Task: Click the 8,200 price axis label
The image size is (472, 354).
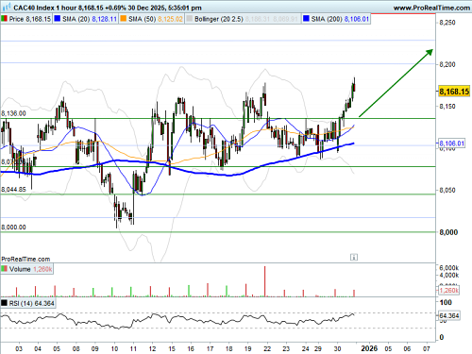Action: tap(447, 64)
